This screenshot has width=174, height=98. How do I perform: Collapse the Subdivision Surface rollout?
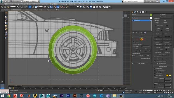click(163, 66)
